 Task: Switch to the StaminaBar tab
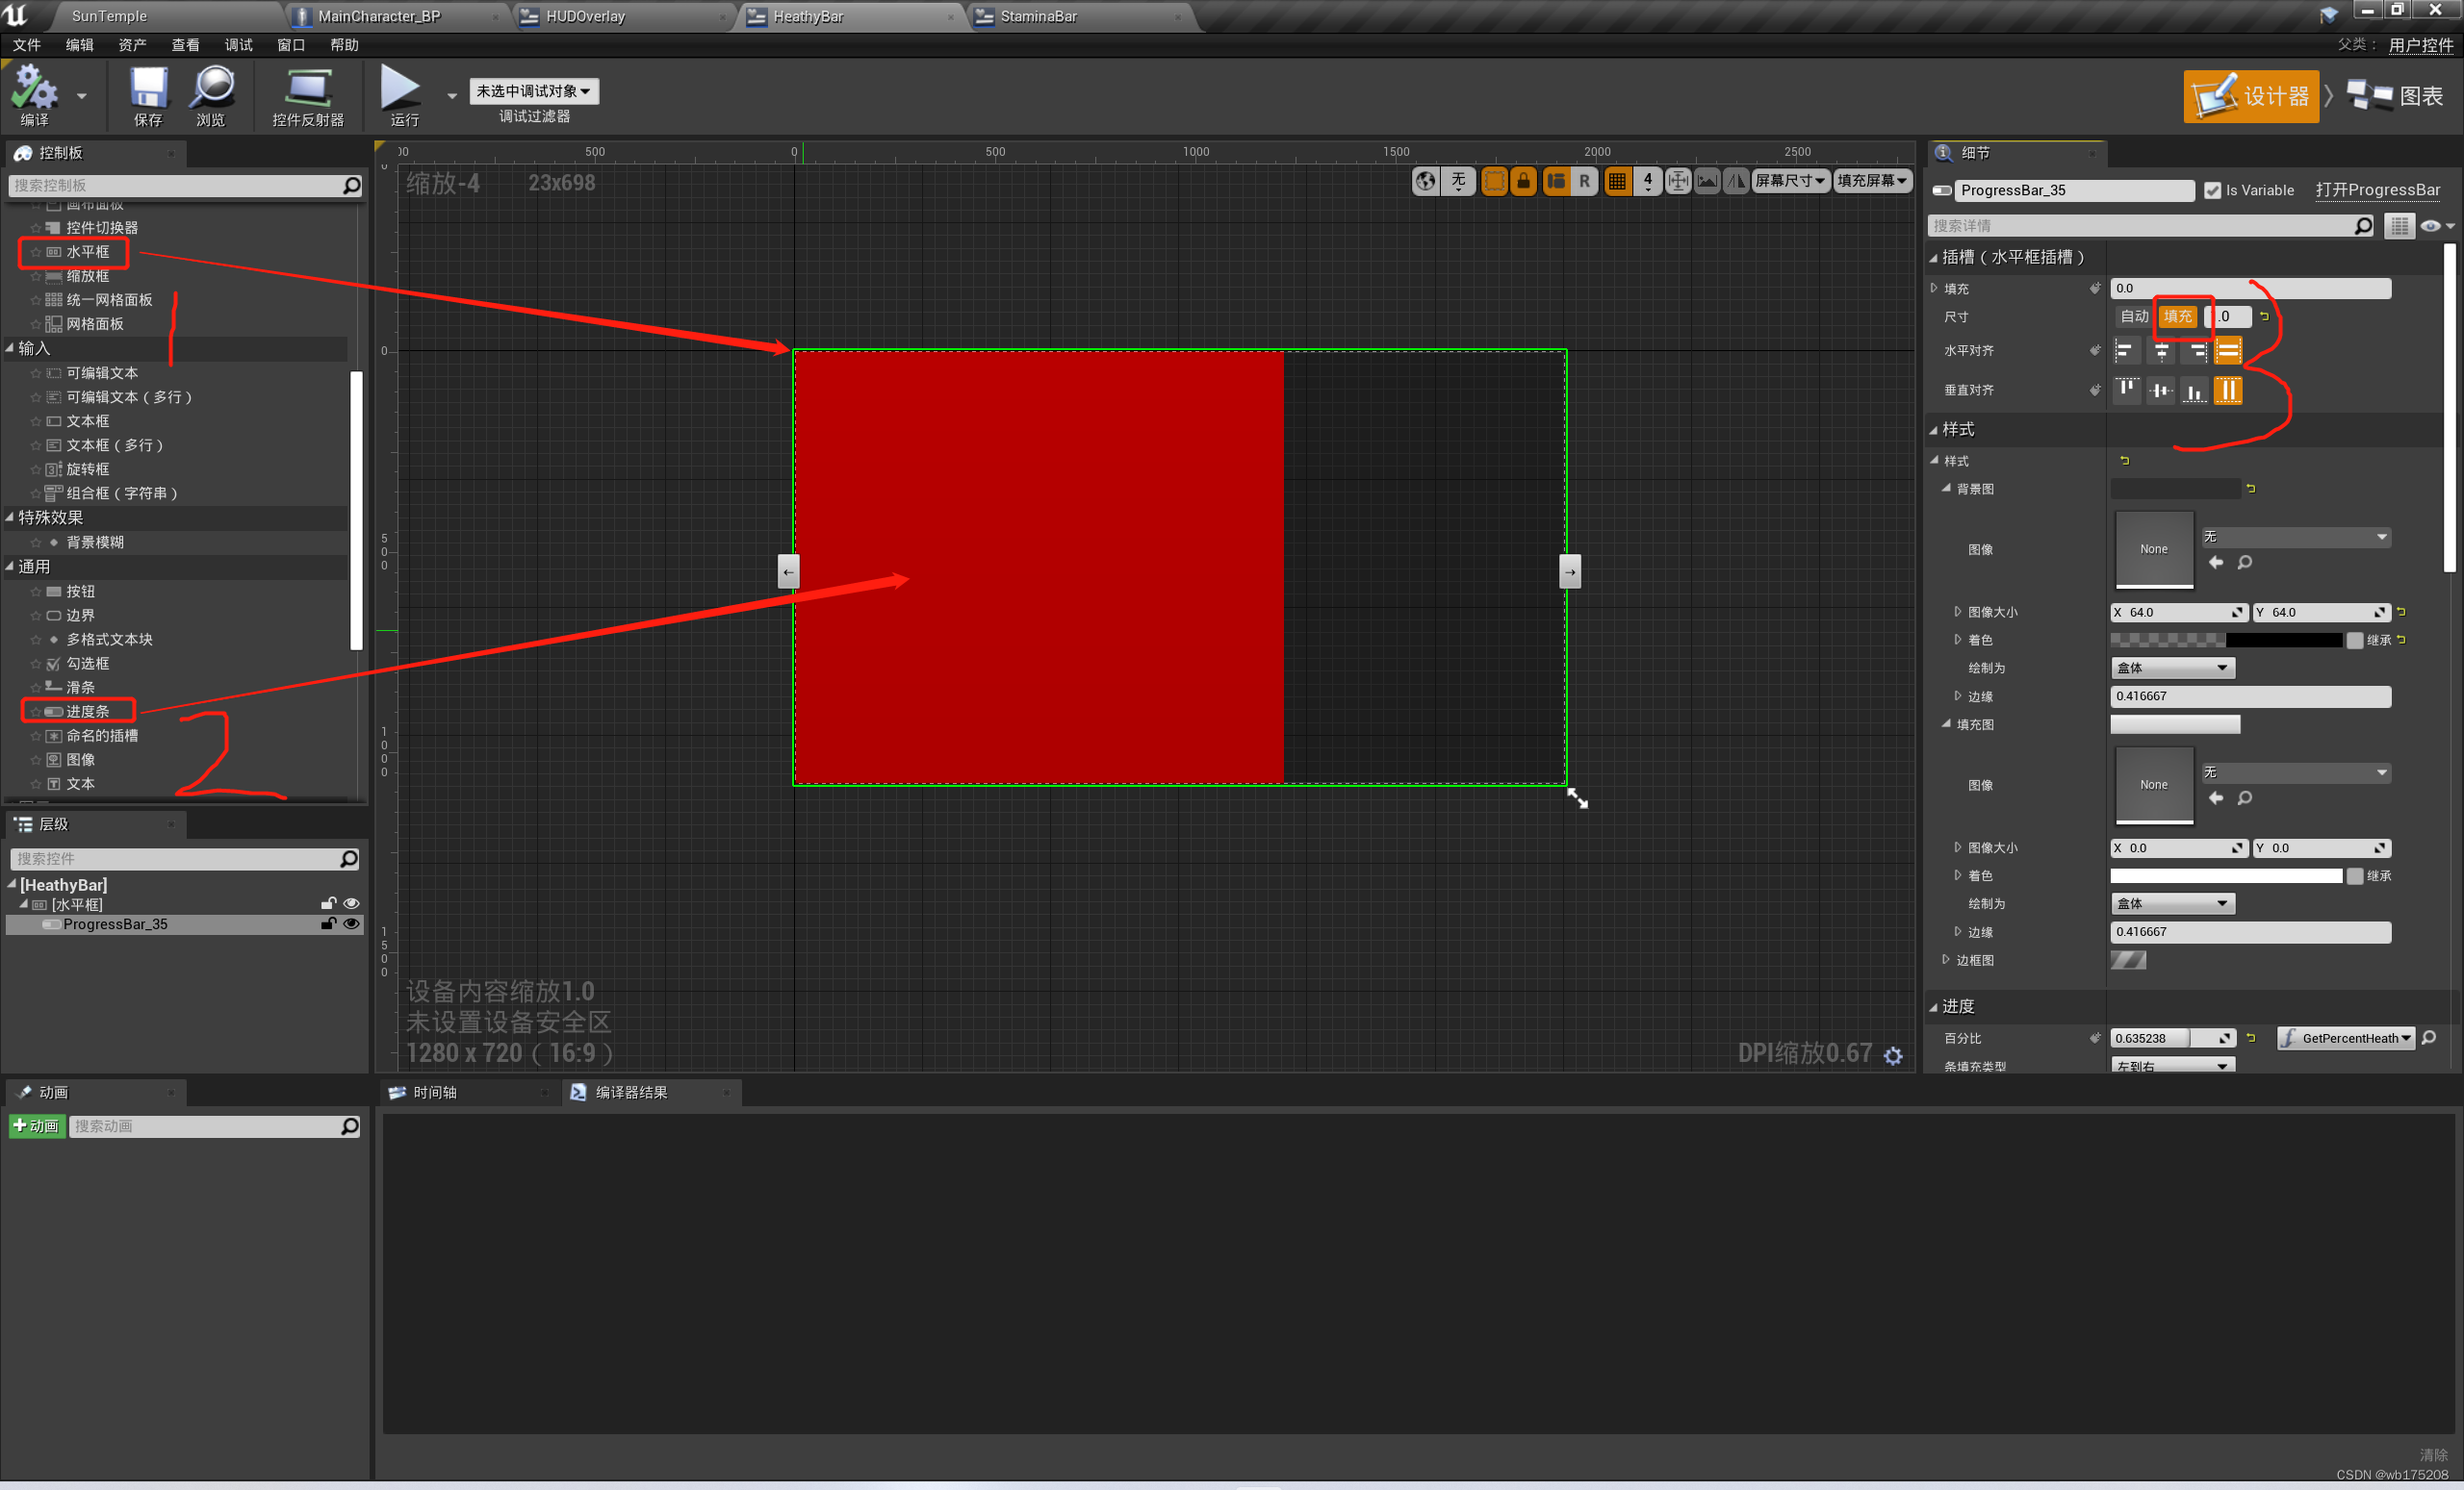click(1040, 16)
